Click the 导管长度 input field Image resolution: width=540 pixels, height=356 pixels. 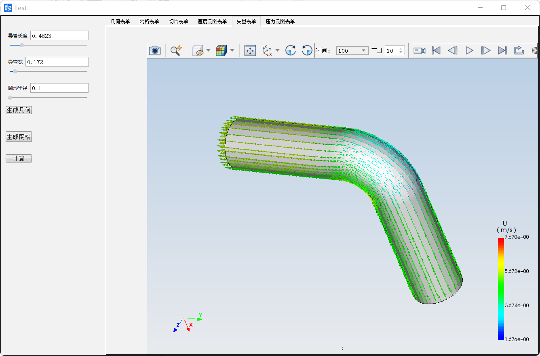pos(59,35)
